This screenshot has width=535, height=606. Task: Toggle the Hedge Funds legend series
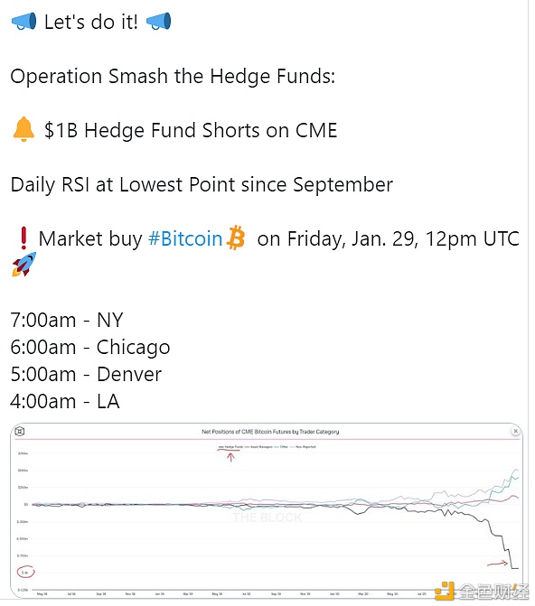(x=231, y=447)
